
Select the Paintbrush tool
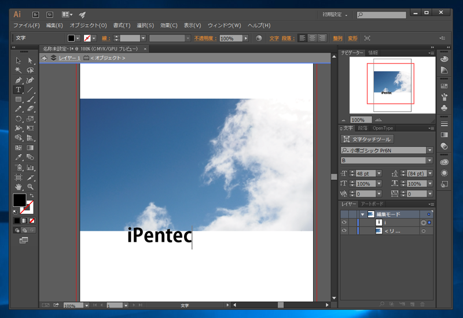[30, 99]
